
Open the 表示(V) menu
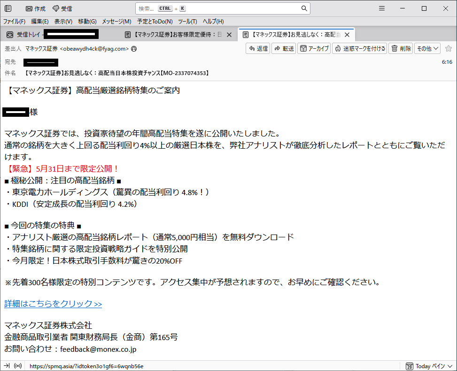click(63, 21)
